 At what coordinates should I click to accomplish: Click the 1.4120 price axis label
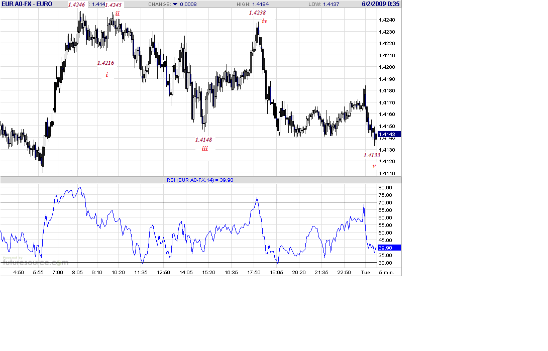387,161
